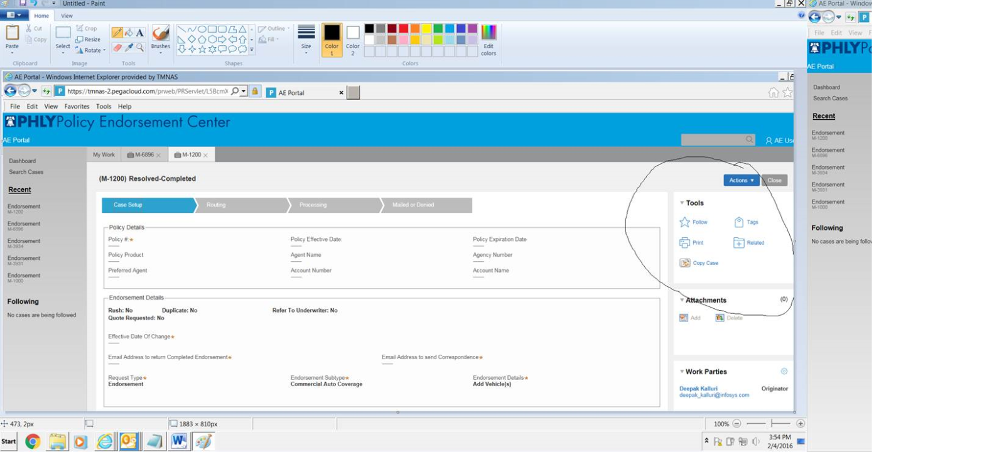Screen dimensions: 1004x452
Task: Switch to the View ribbon tab
Action: [x=67, y=16]
